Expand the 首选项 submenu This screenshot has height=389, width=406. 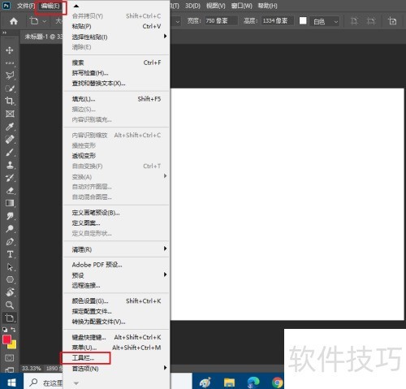pyautogui.click(x=116, y=369)
